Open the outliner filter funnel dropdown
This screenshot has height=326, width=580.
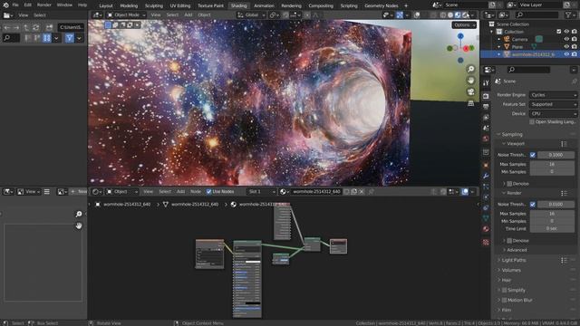click(x=570, y=15)
